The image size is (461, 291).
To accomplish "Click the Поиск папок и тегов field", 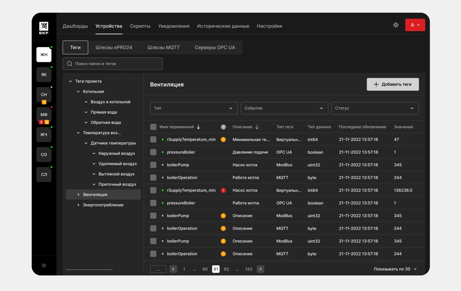I will pyautogui.click(x=112, y=64).
